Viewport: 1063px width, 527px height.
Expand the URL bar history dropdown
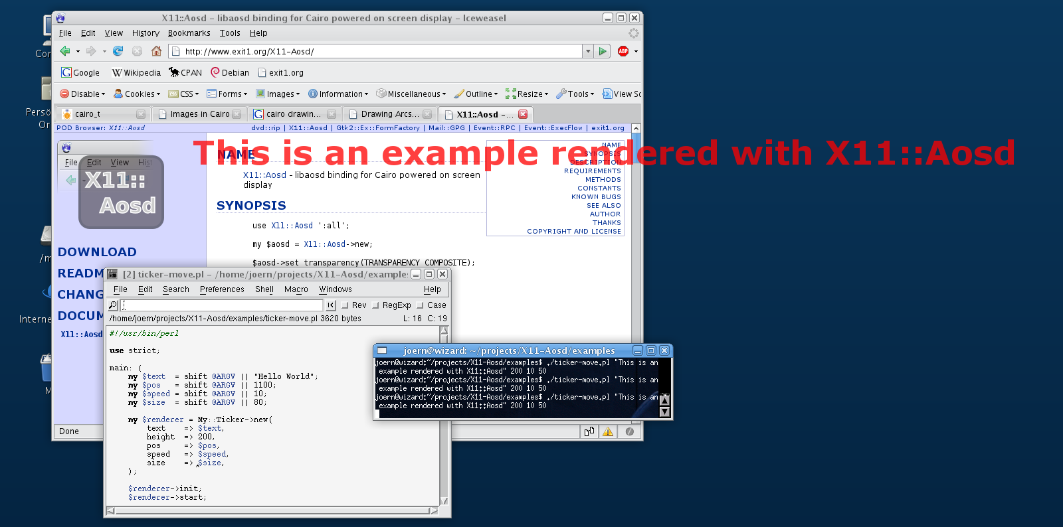pos(587,51)
